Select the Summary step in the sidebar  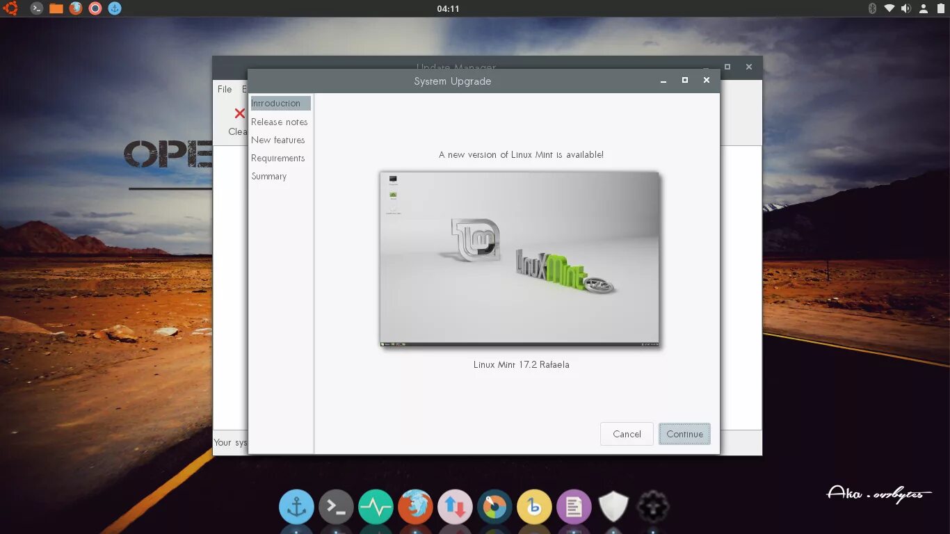click(x=269, y=176)
